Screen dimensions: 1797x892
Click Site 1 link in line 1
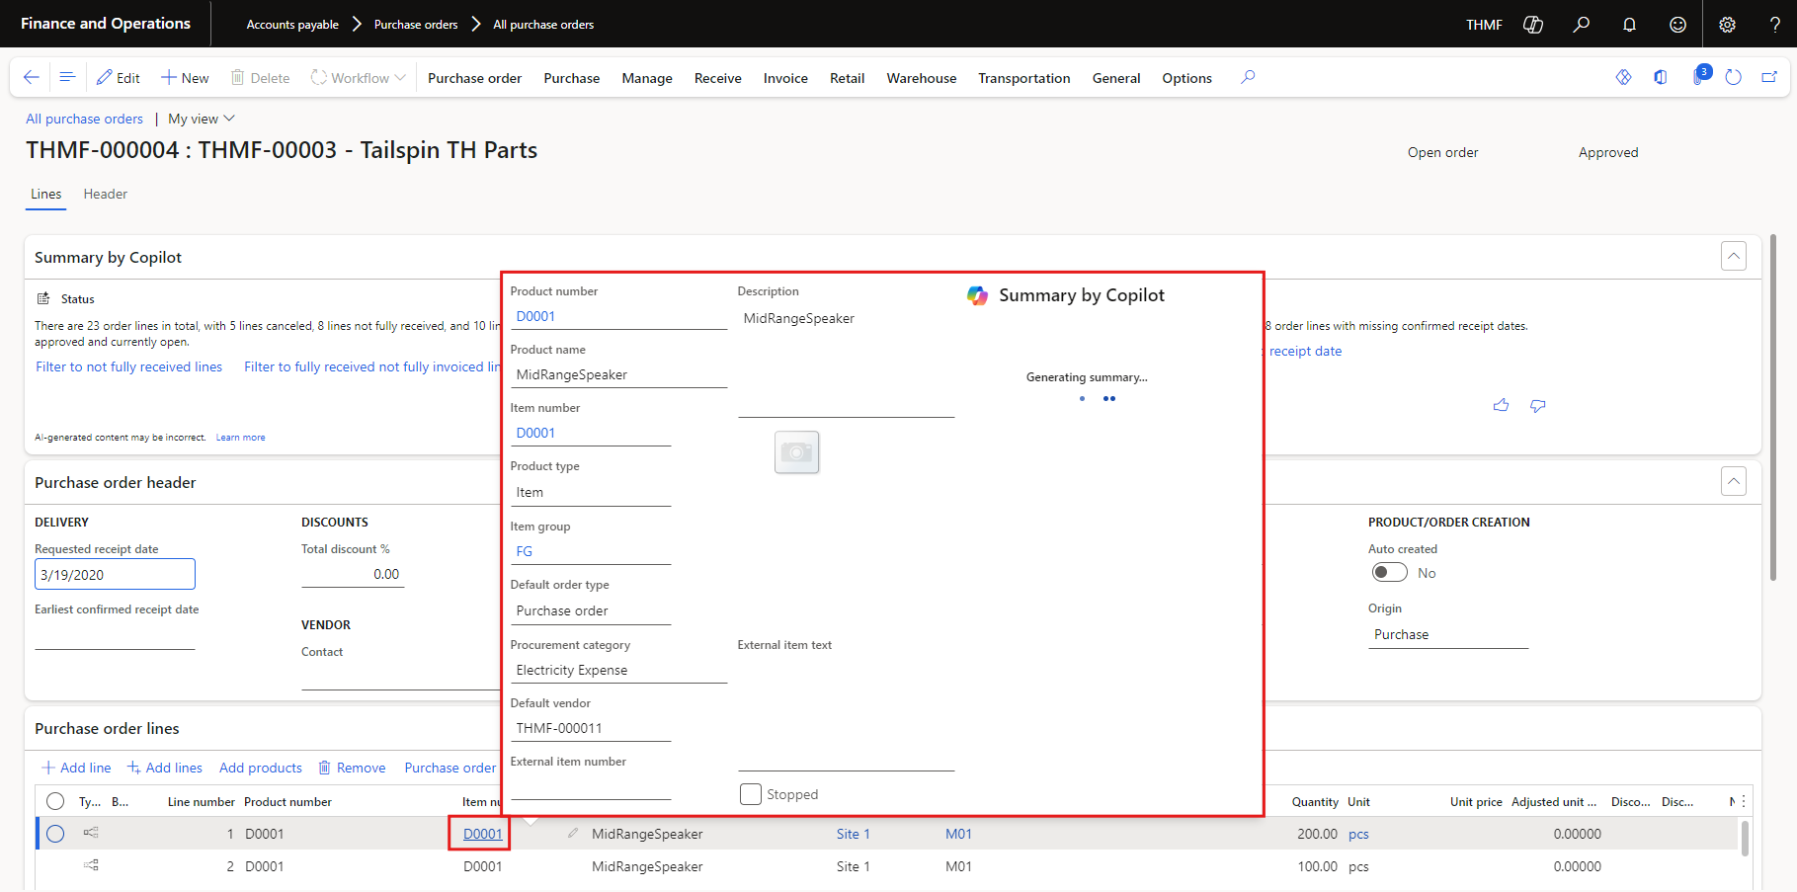click(853, 834)
